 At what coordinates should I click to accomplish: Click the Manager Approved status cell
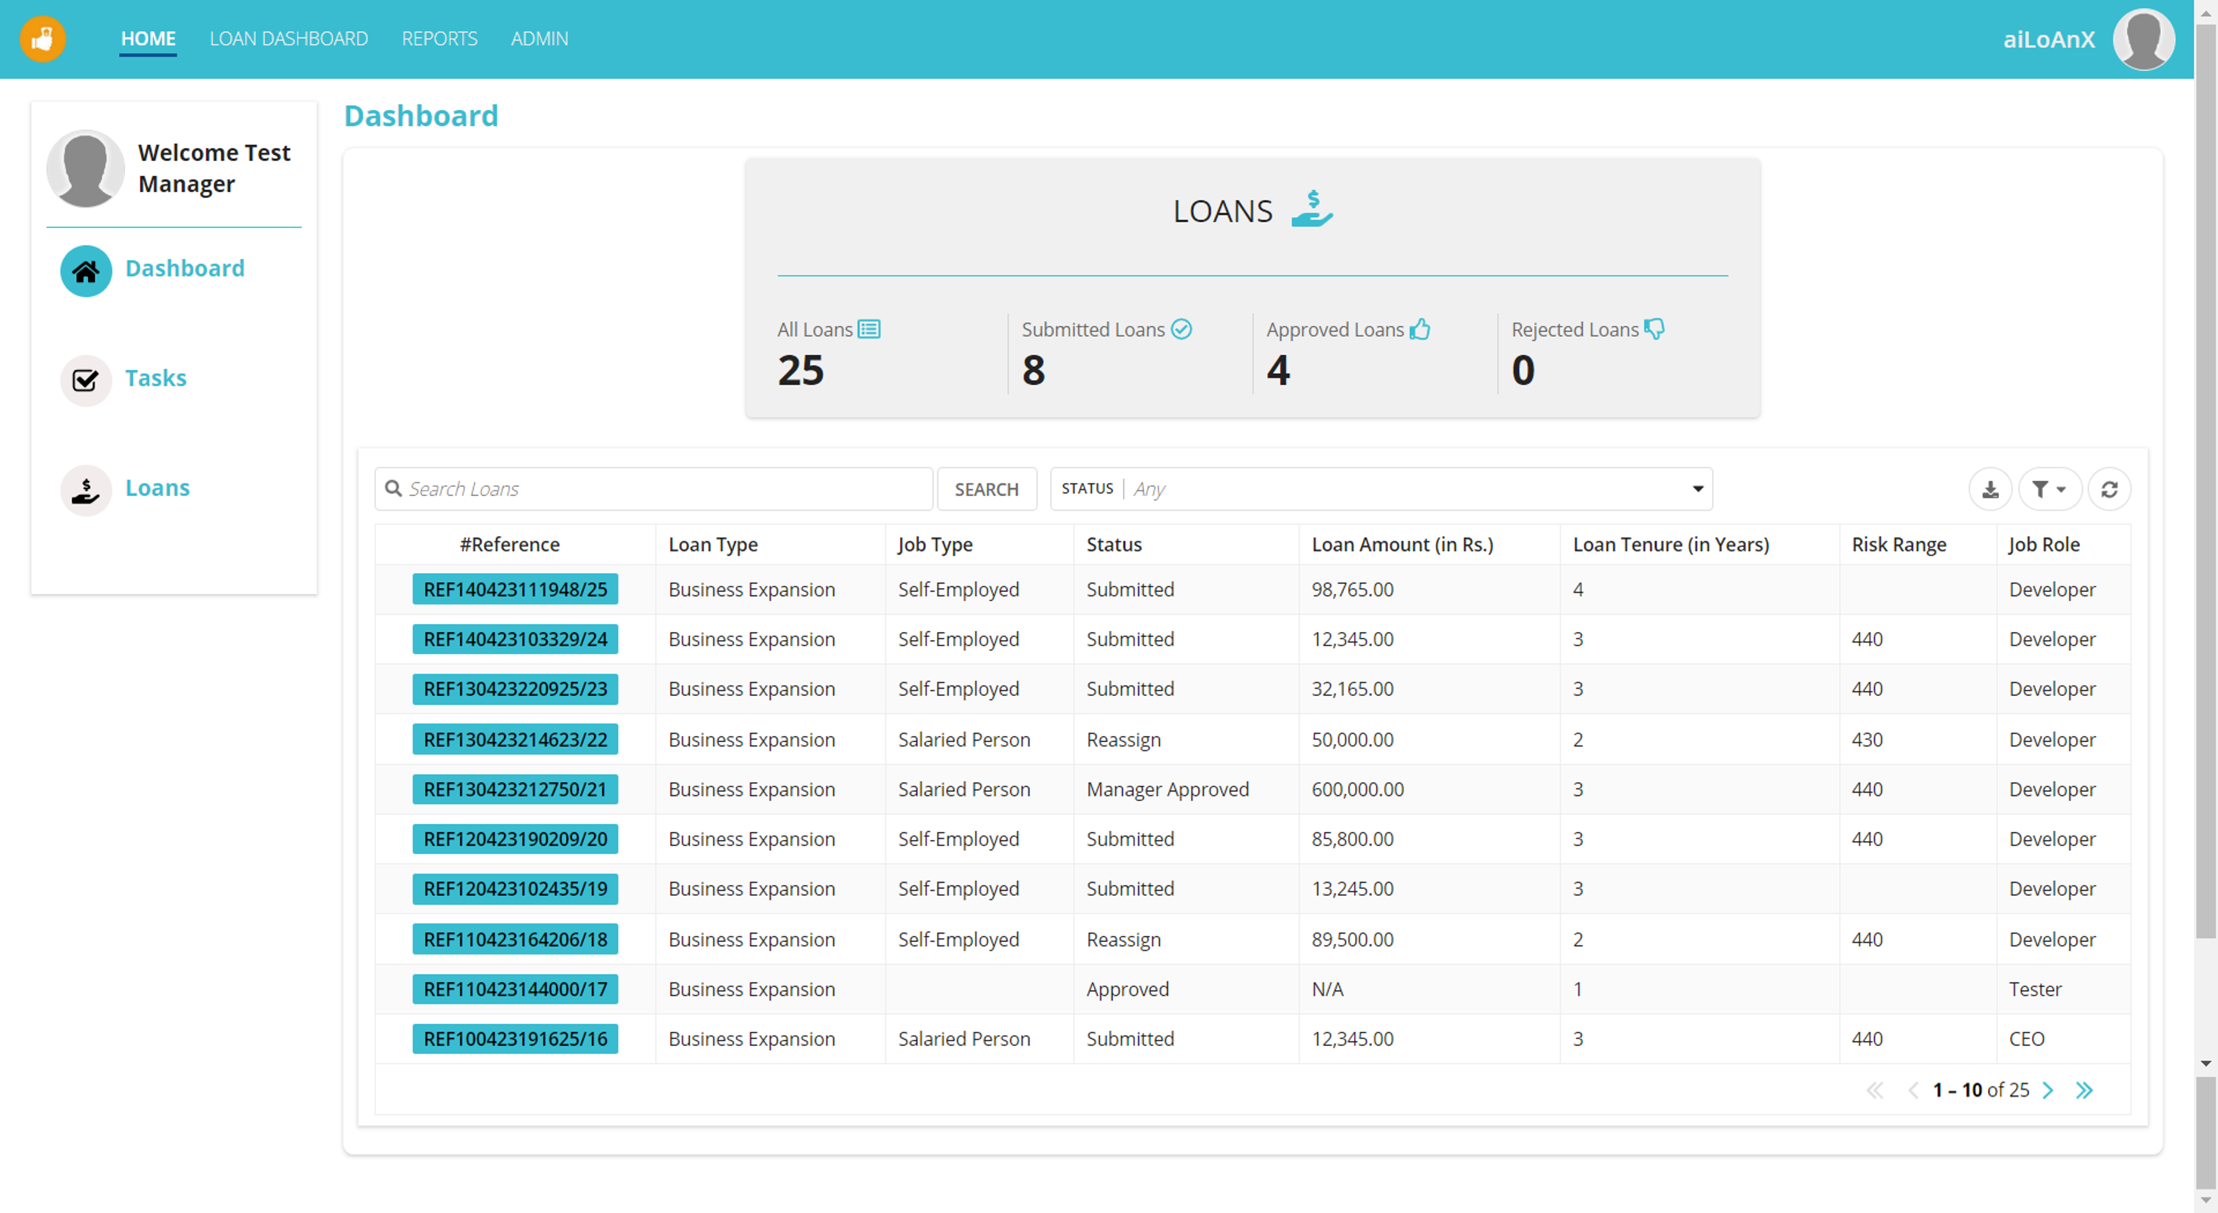(x=1167, y=790)
